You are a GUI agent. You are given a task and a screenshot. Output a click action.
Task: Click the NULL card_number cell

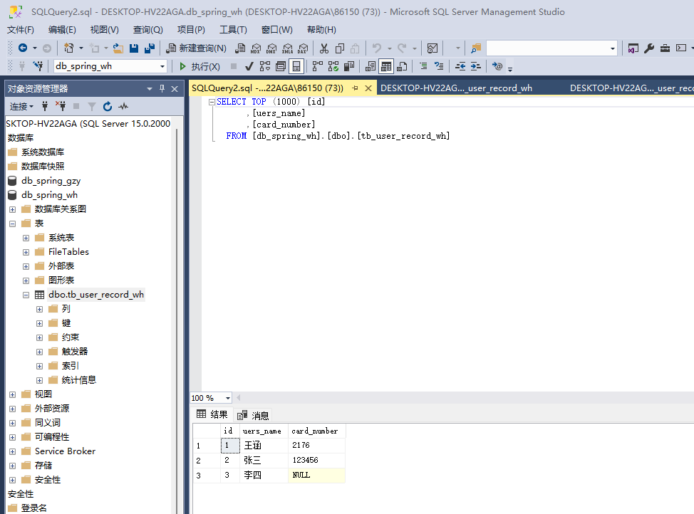click(316, 475)
